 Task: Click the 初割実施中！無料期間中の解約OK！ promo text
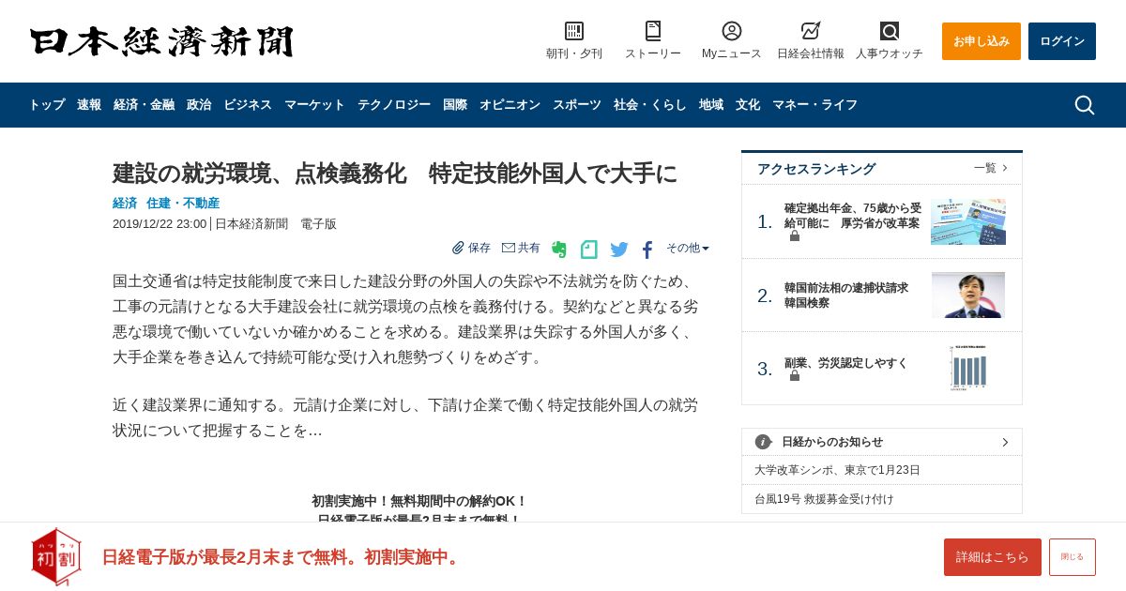[x=419, y=501]
